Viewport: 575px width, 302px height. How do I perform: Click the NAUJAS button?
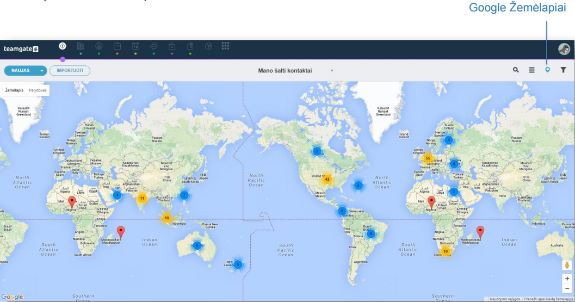[21, 70]
